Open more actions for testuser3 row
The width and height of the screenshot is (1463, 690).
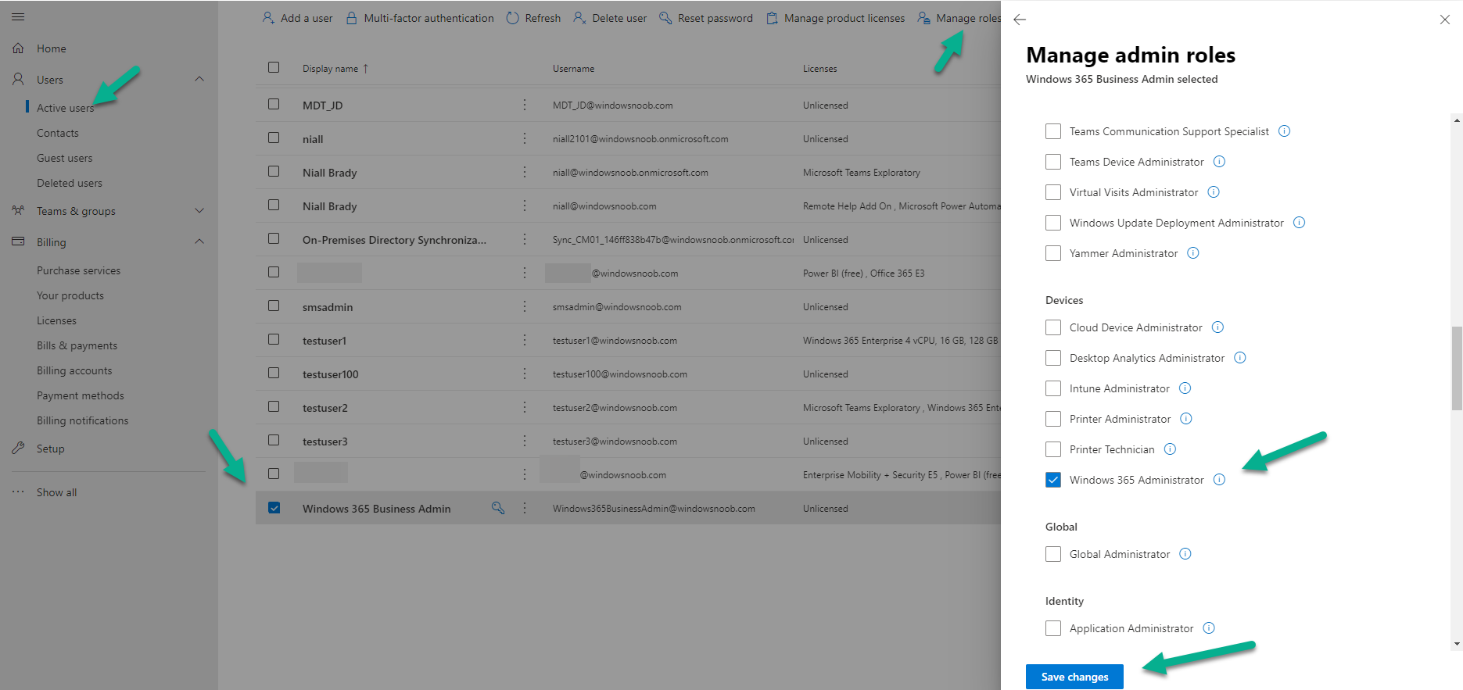pos(525,441)
